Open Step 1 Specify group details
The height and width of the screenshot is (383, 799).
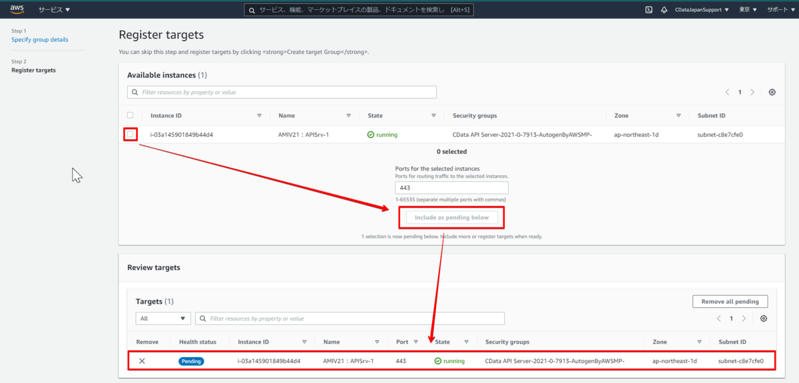(39, 39)
